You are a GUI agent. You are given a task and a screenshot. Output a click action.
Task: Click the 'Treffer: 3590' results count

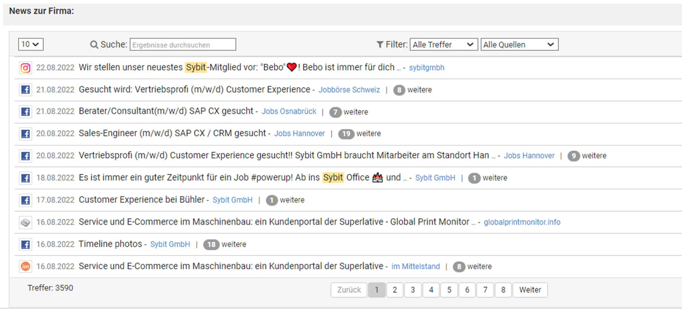[50, 288]
